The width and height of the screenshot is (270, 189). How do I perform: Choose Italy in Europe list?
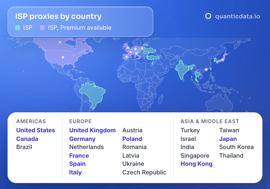point(75,173)
